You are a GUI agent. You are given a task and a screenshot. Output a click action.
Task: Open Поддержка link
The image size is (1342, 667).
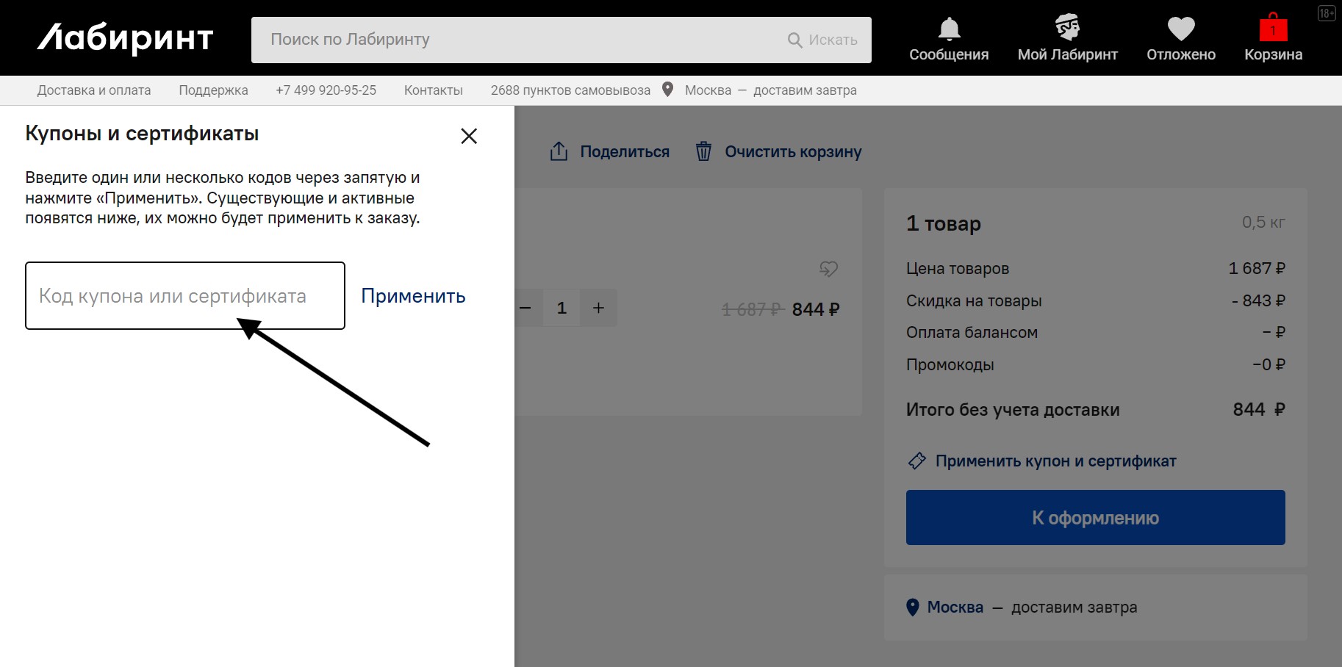pyautogui.click(x=213, y=90)
